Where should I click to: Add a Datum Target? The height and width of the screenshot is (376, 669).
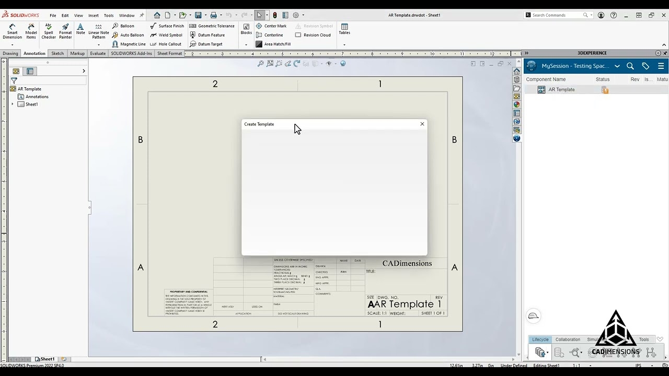[206, 44]
